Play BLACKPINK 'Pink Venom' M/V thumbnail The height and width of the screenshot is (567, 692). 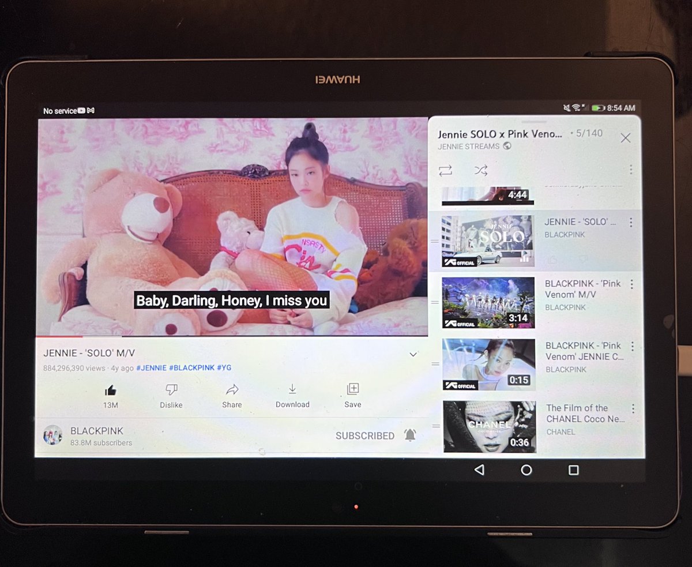coord(488,303)
